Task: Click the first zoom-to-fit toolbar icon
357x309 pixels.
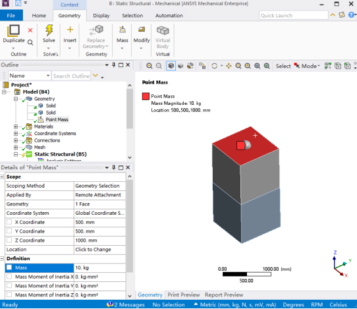Action: click(x=150, y=66)
